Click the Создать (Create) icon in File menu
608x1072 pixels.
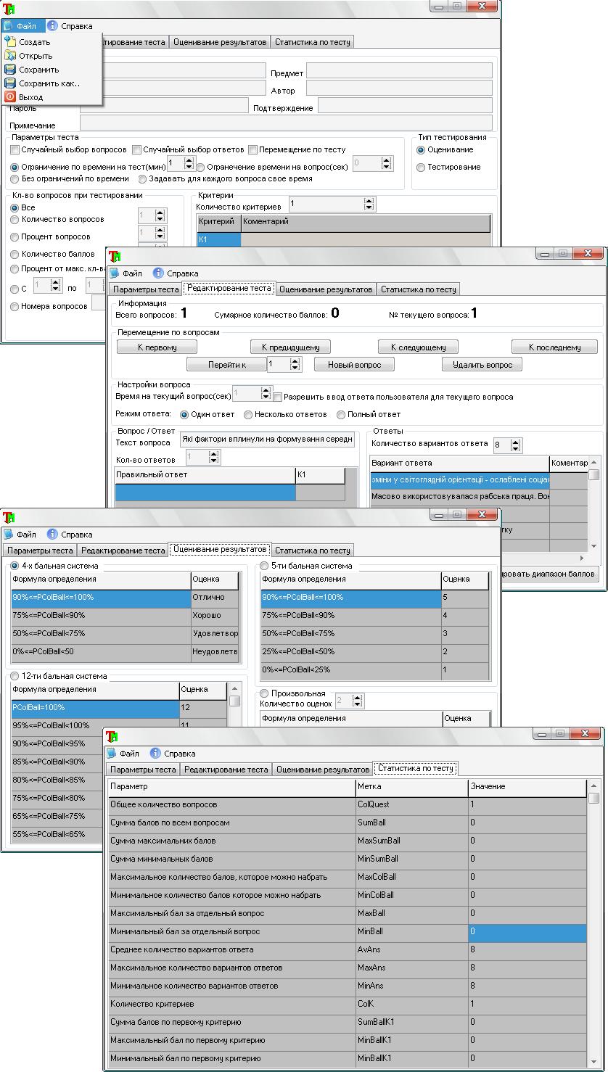pos(10,42)
